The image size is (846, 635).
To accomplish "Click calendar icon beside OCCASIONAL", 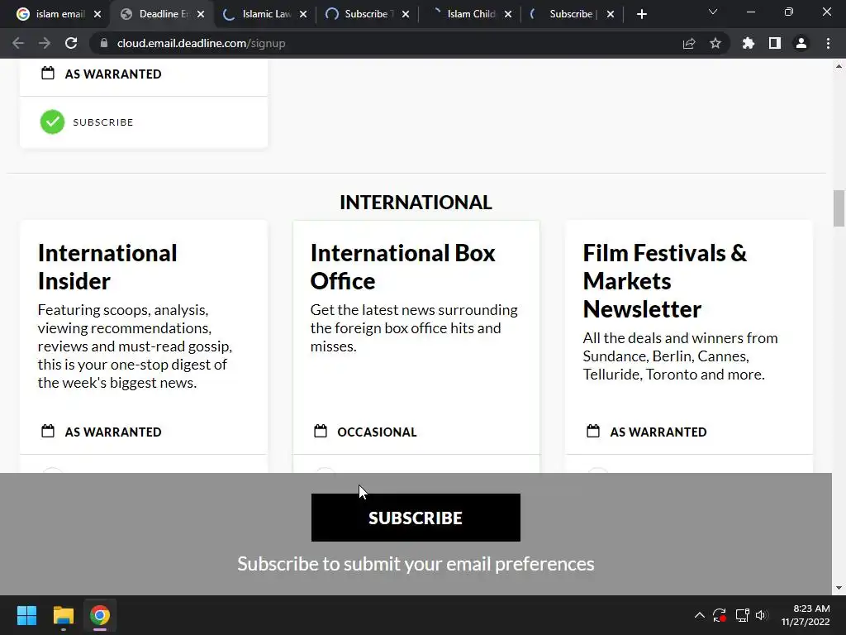I will 321,431.
